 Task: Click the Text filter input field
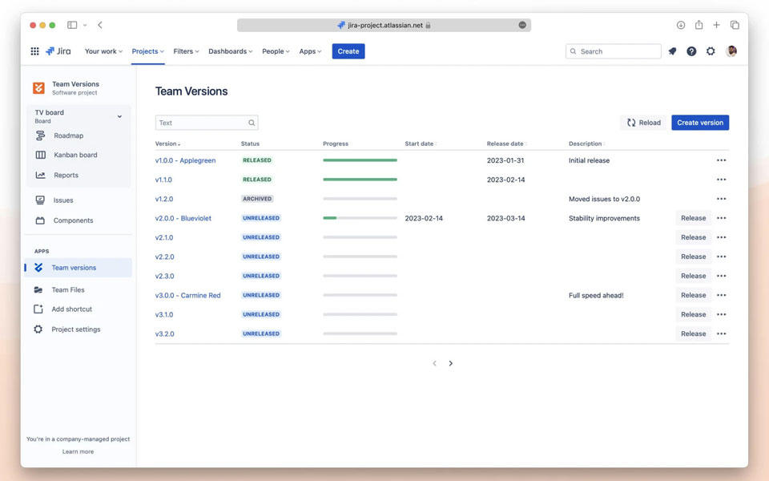click(x=202, y=123)
